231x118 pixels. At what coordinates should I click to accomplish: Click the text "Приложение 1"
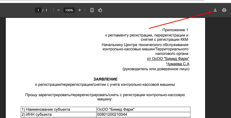[x=175, y=30]
